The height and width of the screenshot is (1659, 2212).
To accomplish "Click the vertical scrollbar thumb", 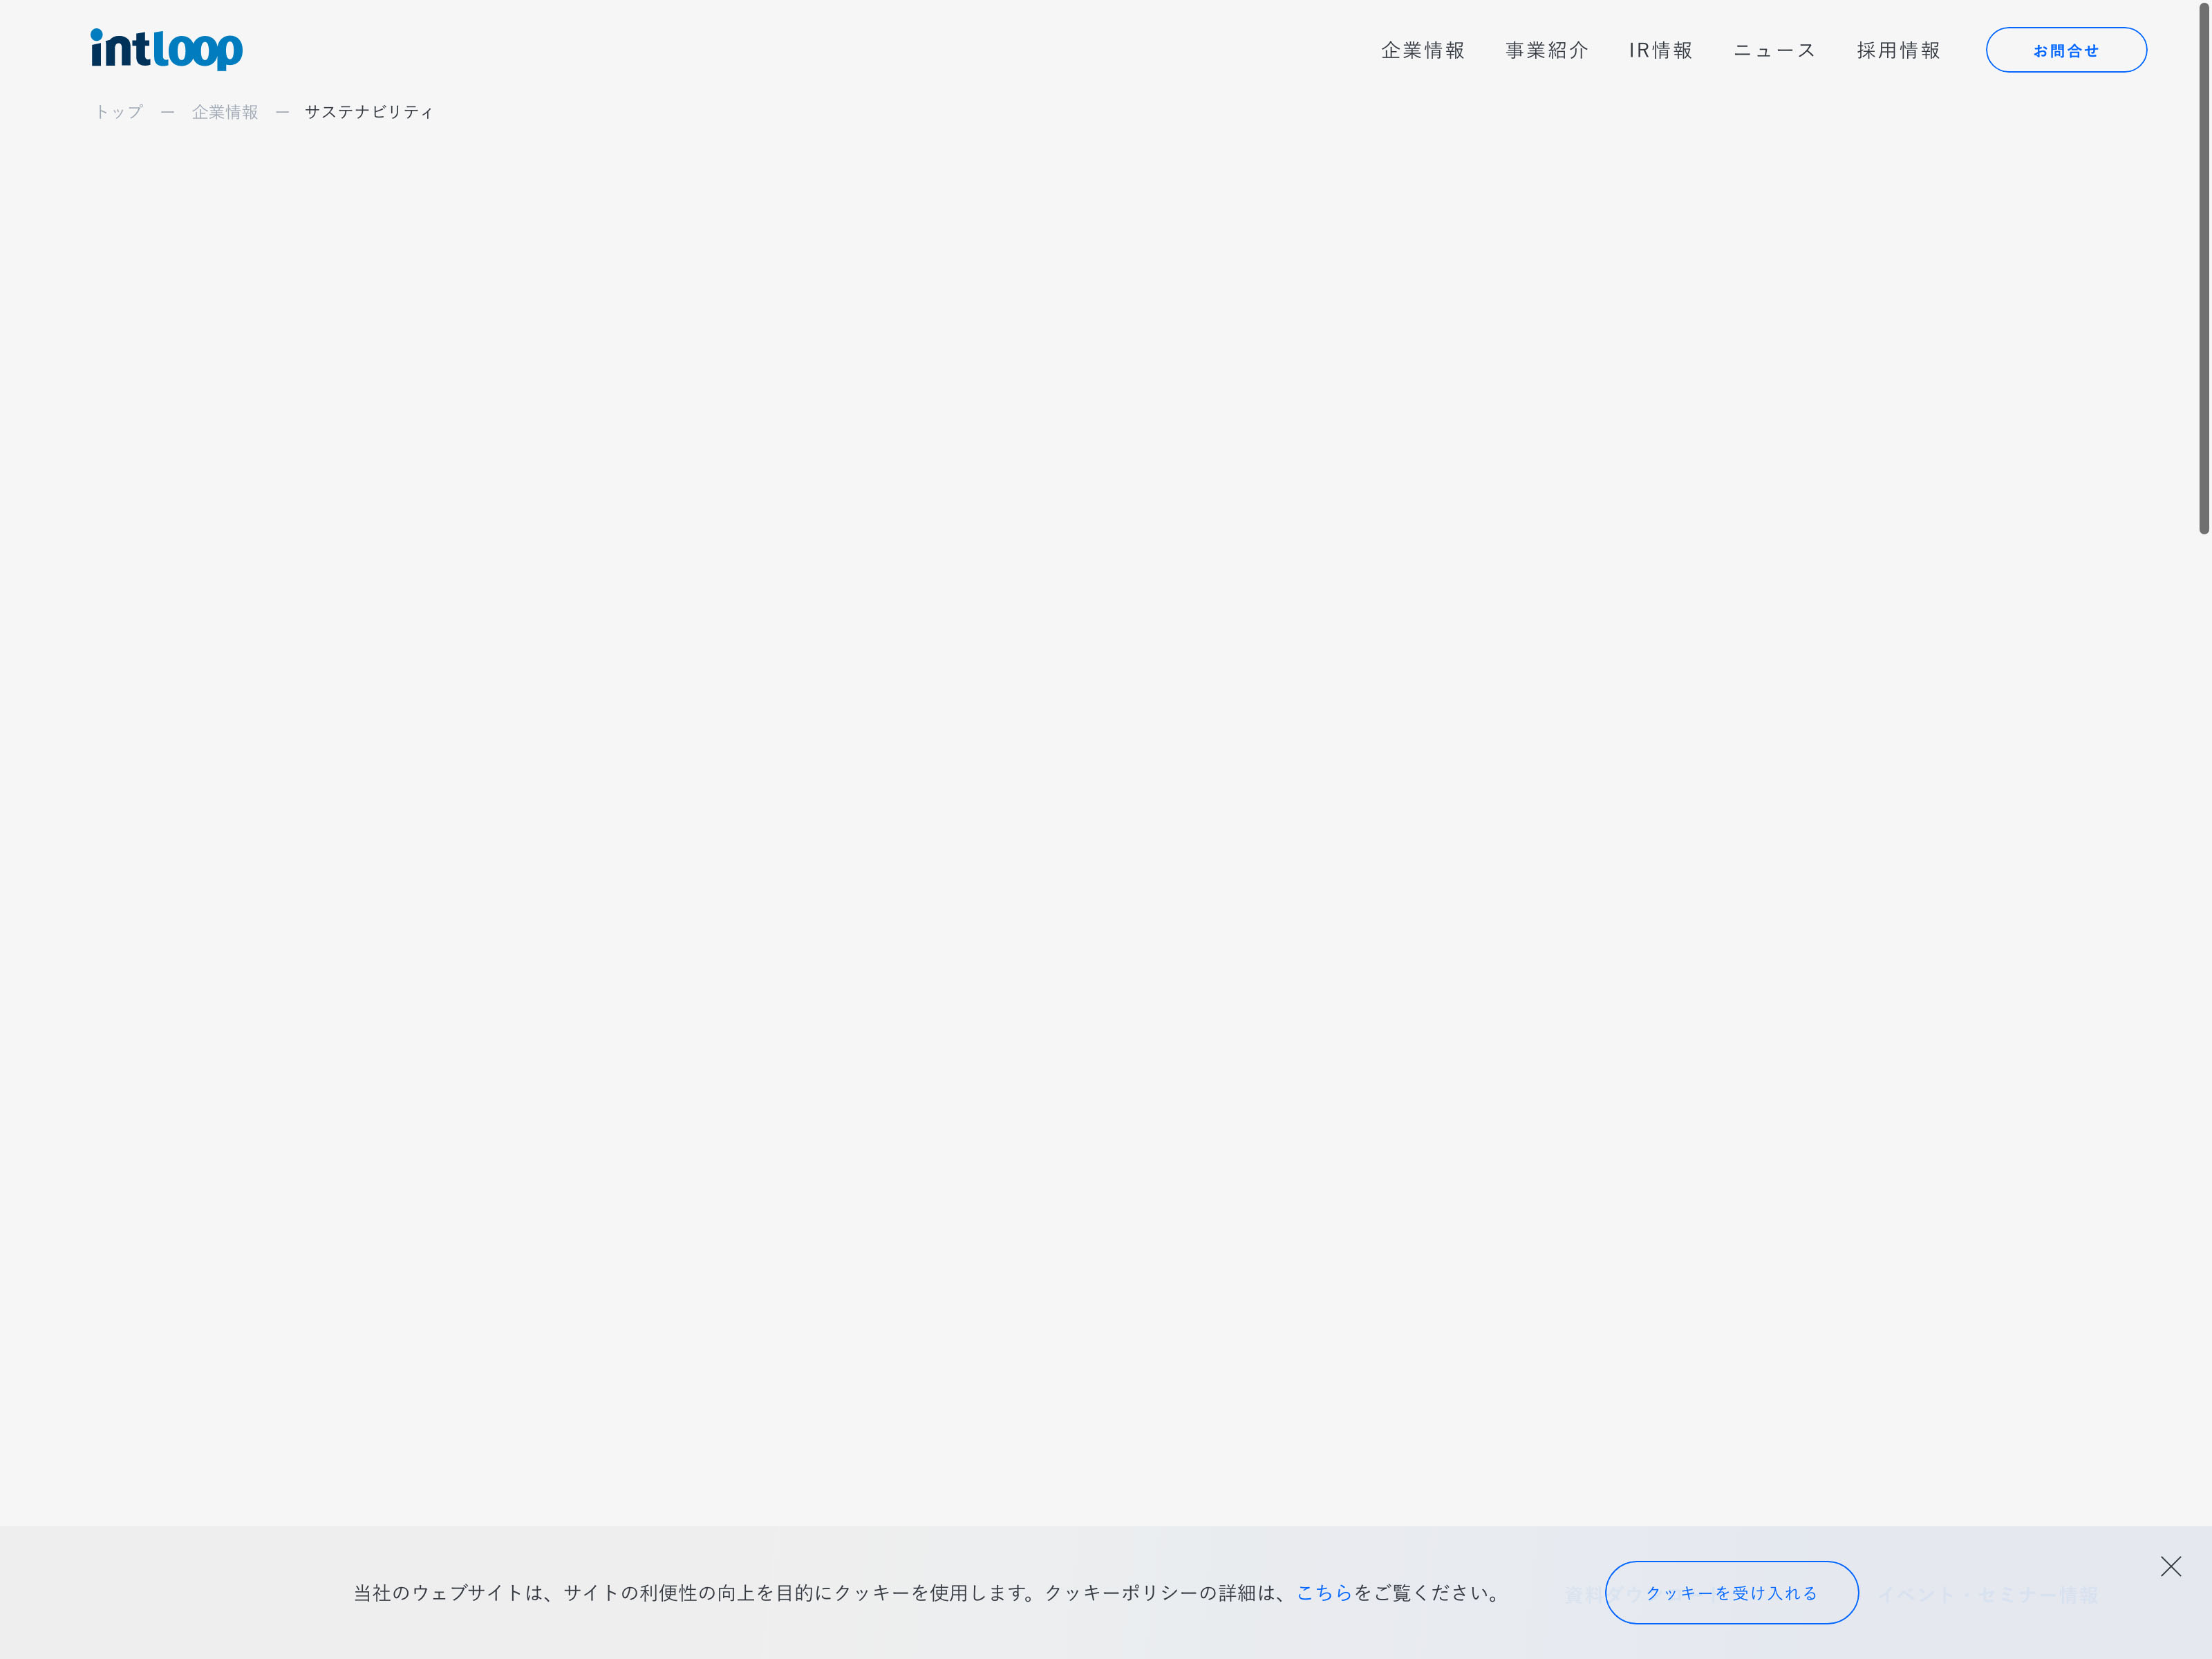I will coord(2203,270).
